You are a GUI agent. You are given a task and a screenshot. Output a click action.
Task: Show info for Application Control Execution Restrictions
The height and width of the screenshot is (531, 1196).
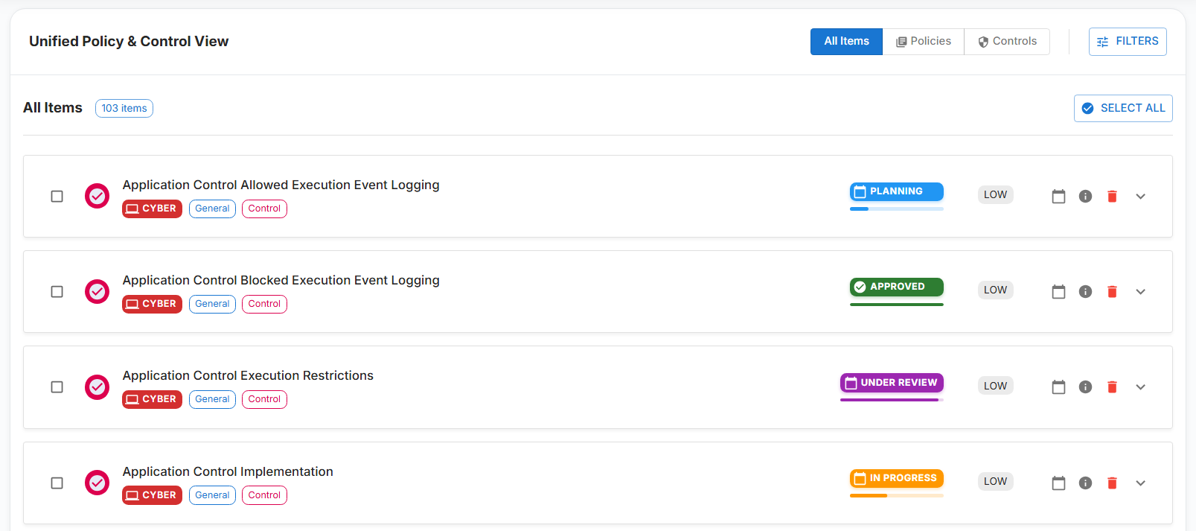[x=1085, y=387]
